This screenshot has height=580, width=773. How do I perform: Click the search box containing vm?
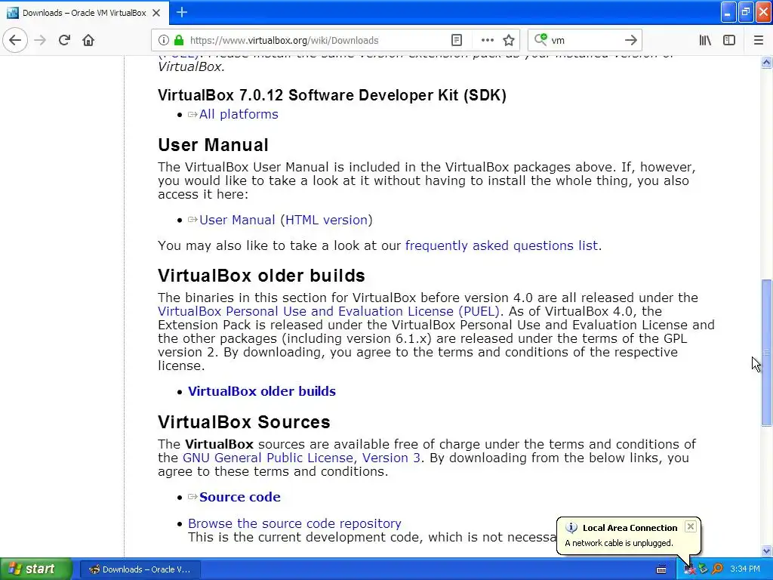584,40
